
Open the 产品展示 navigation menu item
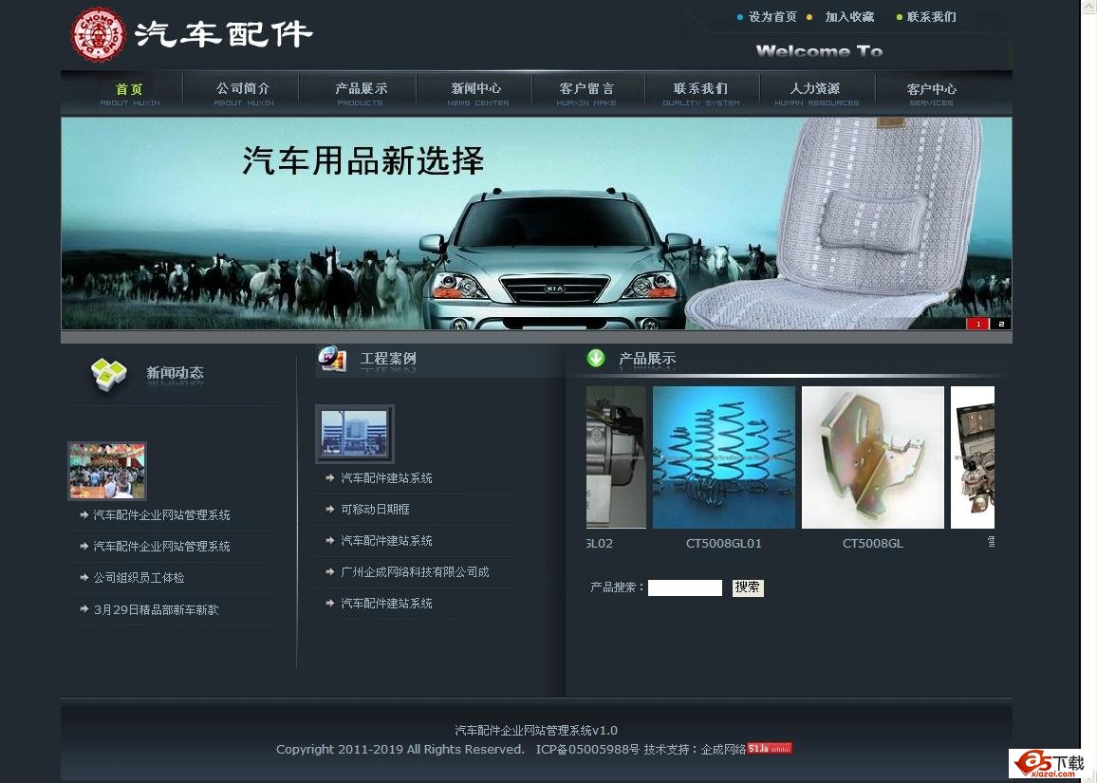pos(361,93)
